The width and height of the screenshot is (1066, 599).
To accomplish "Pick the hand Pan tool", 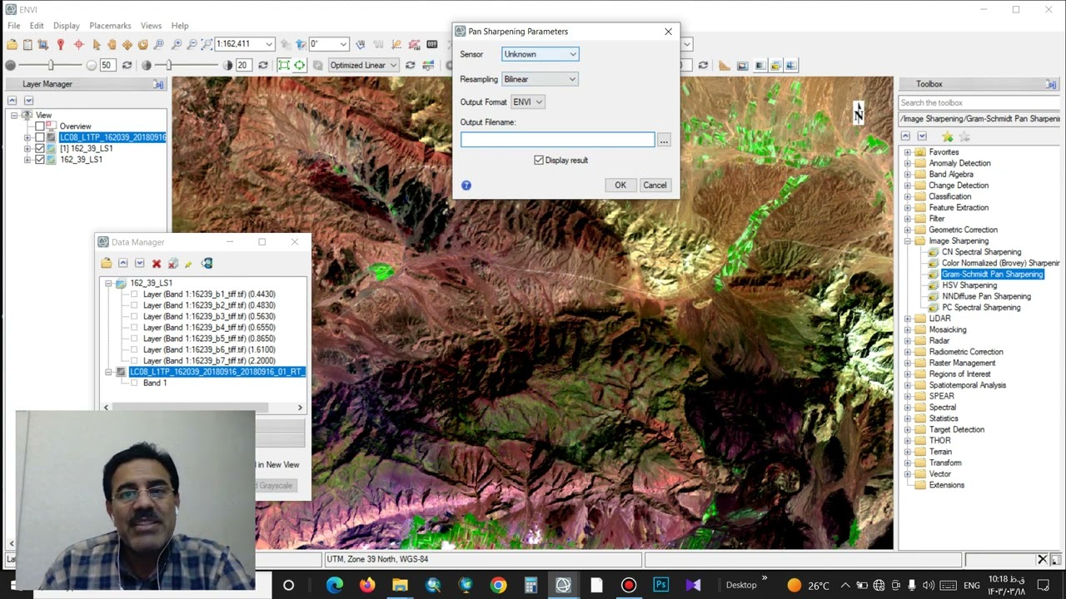I will pyautogui.click(x=112, y=44).
